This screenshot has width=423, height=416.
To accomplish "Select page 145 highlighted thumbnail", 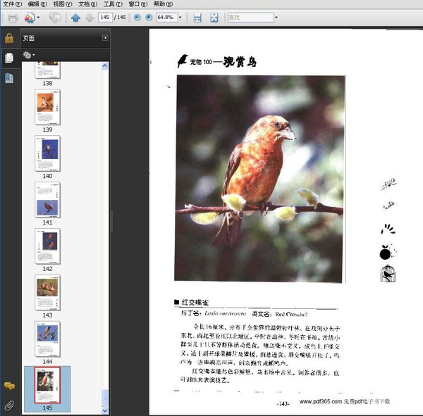I will 47,385.
